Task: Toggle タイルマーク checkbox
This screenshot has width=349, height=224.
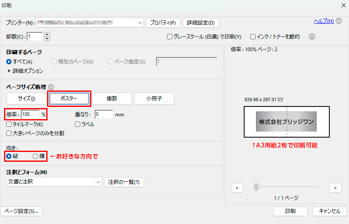Action: pyautogui.click(x=9, y=124)
